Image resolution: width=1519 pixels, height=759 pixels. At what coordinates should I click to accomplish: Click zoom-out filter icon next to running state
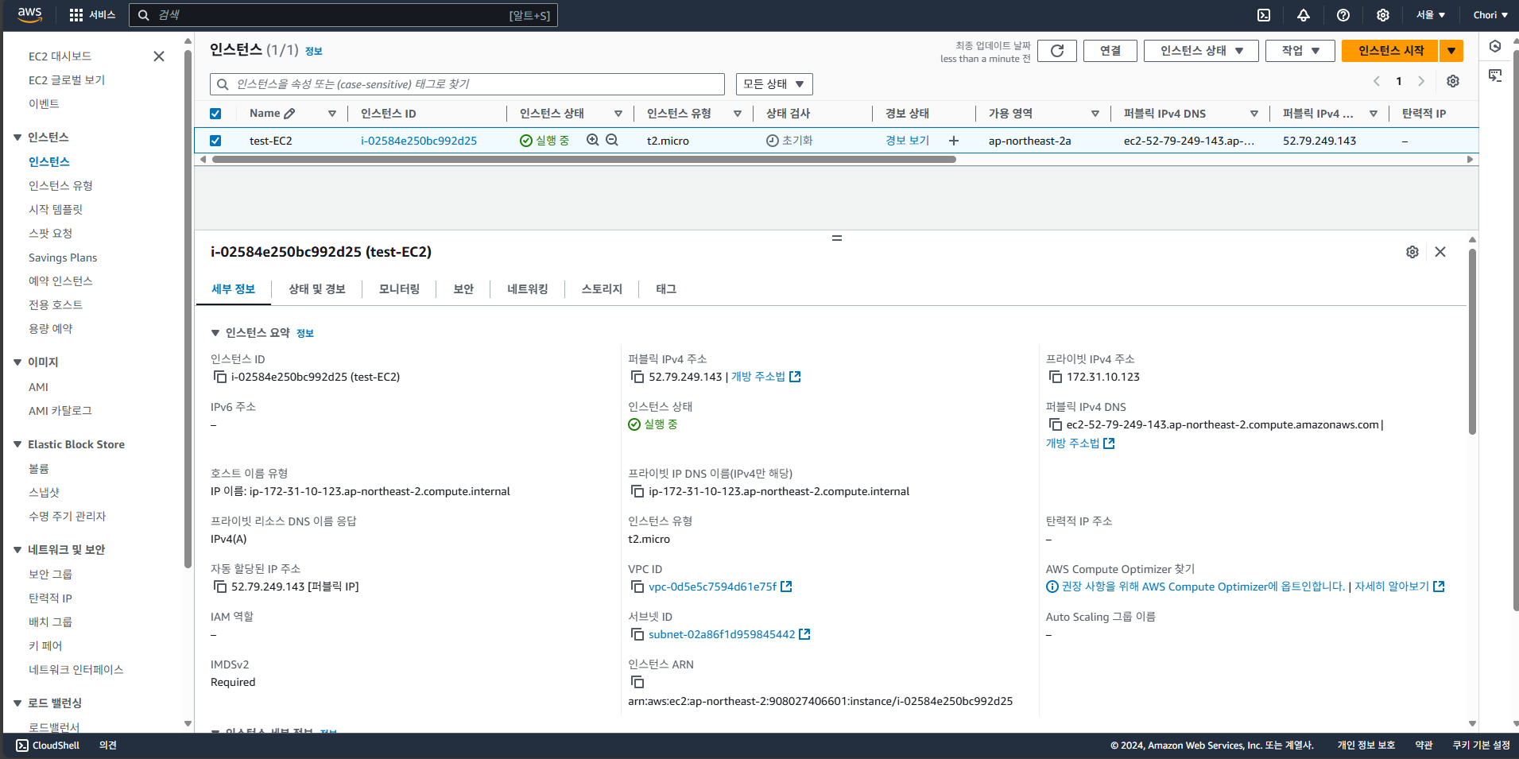click(612, 140)
